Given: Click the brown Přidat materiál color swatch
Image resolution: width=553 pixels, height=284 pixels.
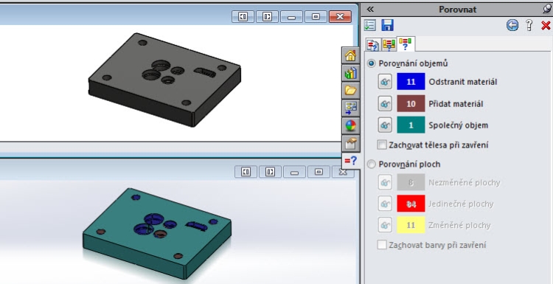Looking at the screenshot, I should 411,104.
